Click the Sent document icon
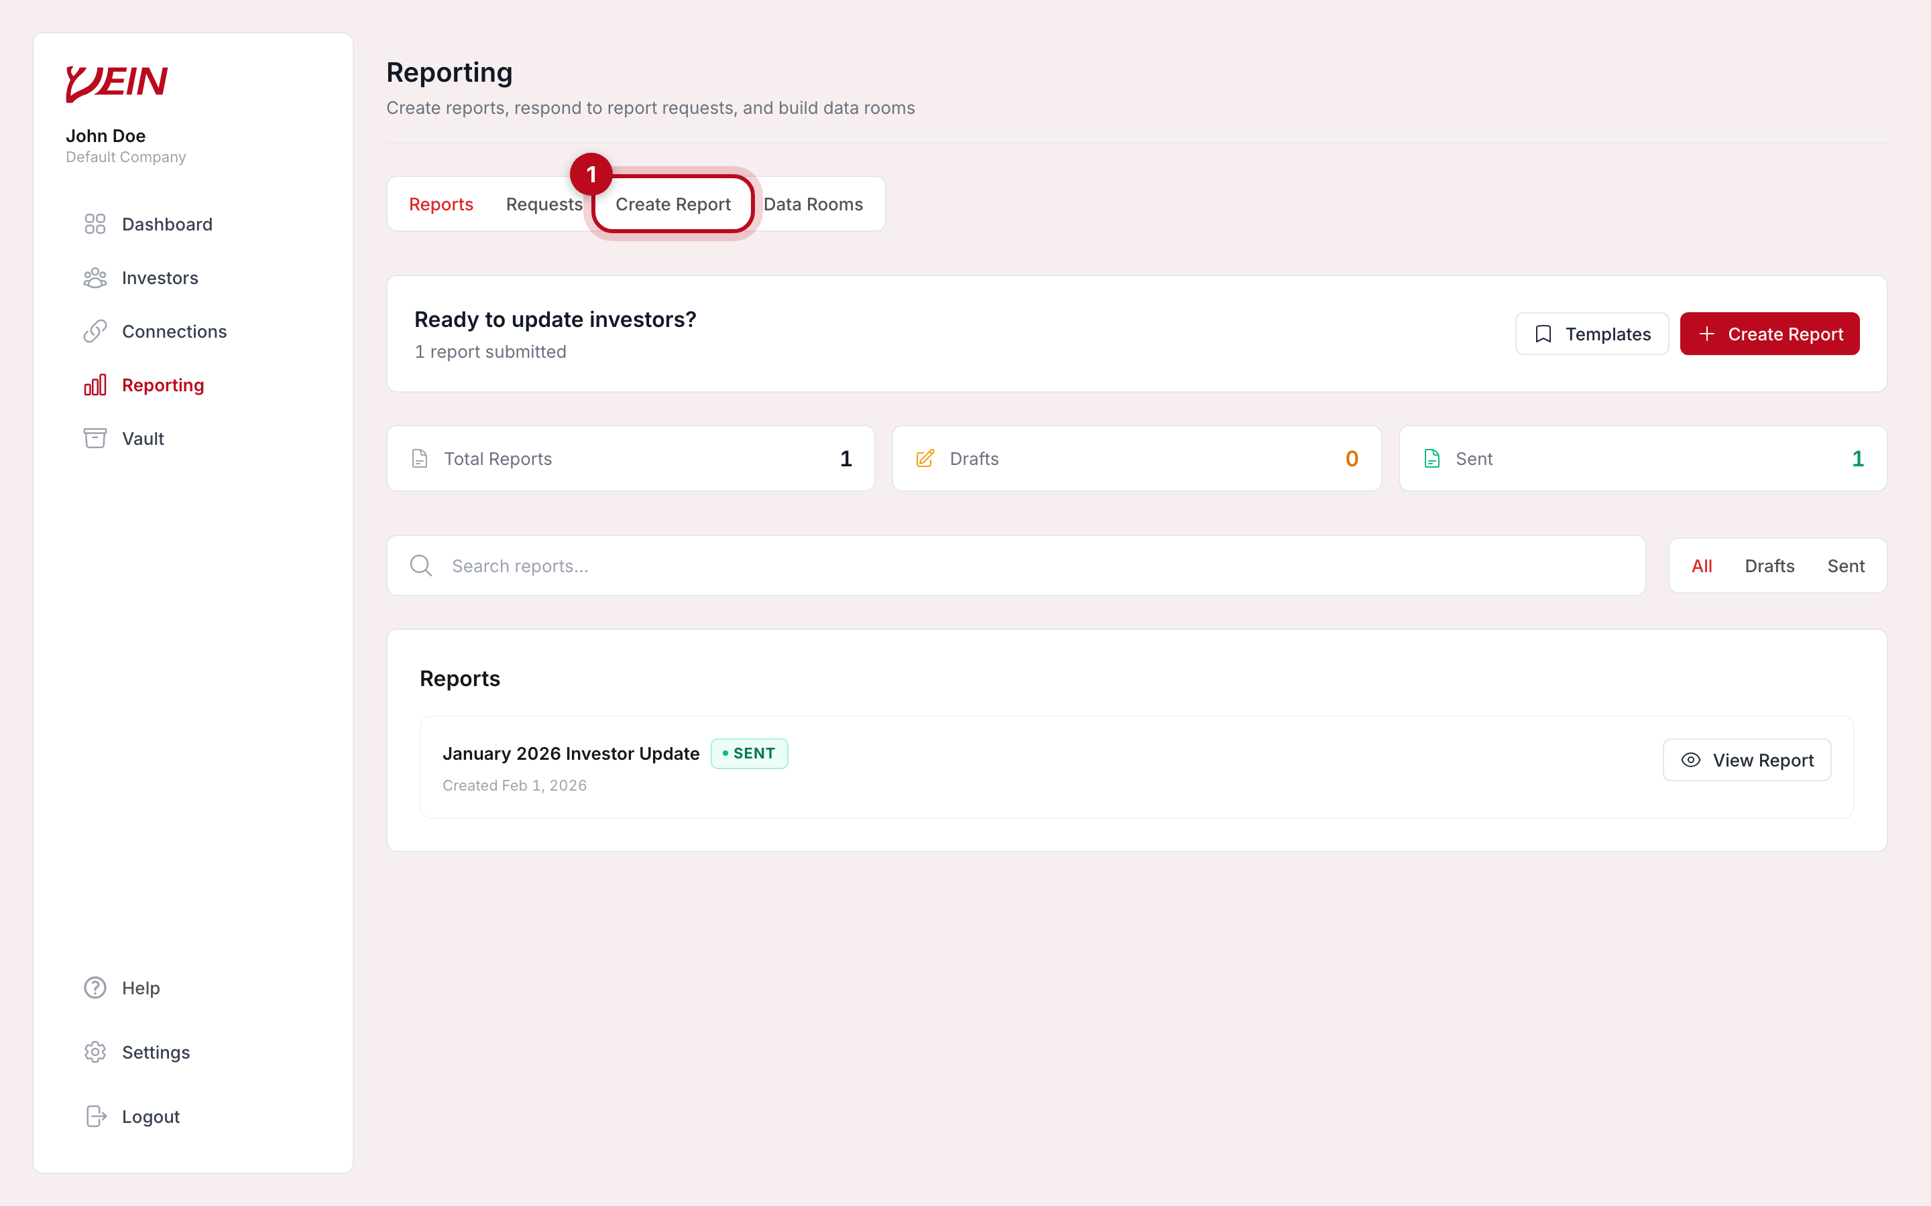Screen dimensions: 1931x1206 [x=1431, y=459]
